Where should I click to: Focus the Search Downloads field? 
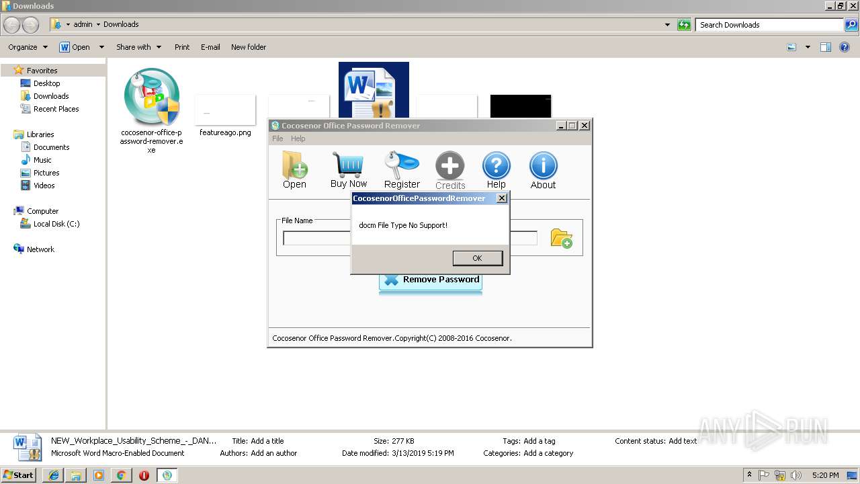coord(770,25)
